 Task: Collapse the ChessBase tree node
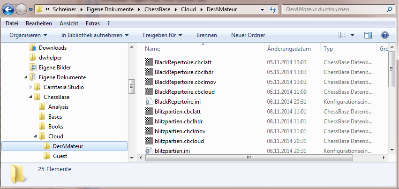tap(31, 97)
